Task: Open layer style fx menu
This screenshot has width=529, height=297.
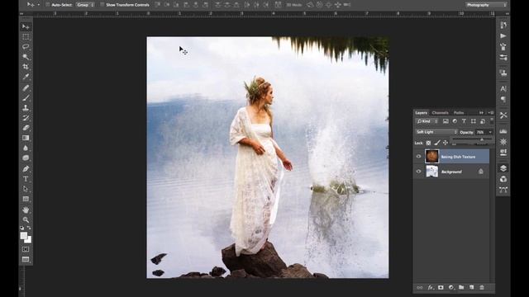Action: 431,288
